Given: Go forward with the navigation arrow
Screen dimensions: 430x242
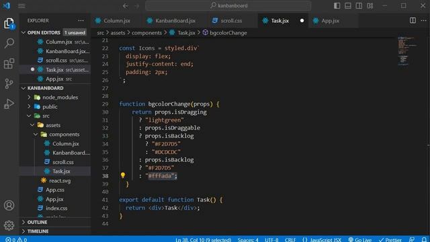Looking at the screenshot, I should pyautogui.click(x=137, y=6).
